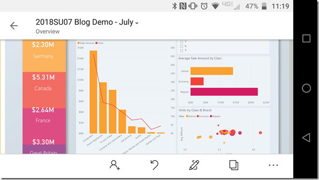Image resolution: width=319 pixels, height=180 pixels.
Task: Open the annotate pencil icon
Action: coord(194,165)
